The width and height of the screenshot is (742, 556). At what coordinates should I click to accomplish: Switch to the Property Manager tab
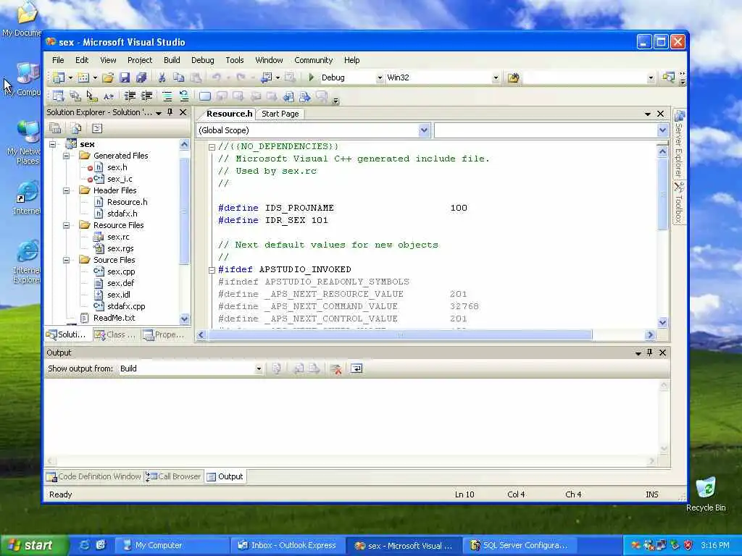point(164,334)
